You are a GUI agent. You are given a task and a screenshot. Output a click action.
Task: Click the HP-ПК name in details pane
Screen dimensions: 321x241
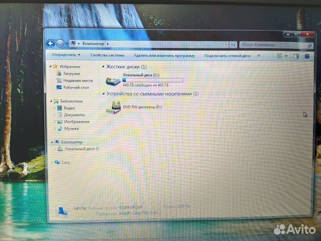pos(80,208)
